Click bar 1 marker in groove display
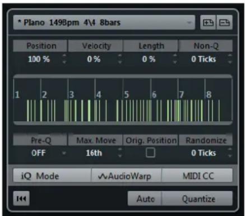Screen dimensions: 245x216 [x=17, y=95]
